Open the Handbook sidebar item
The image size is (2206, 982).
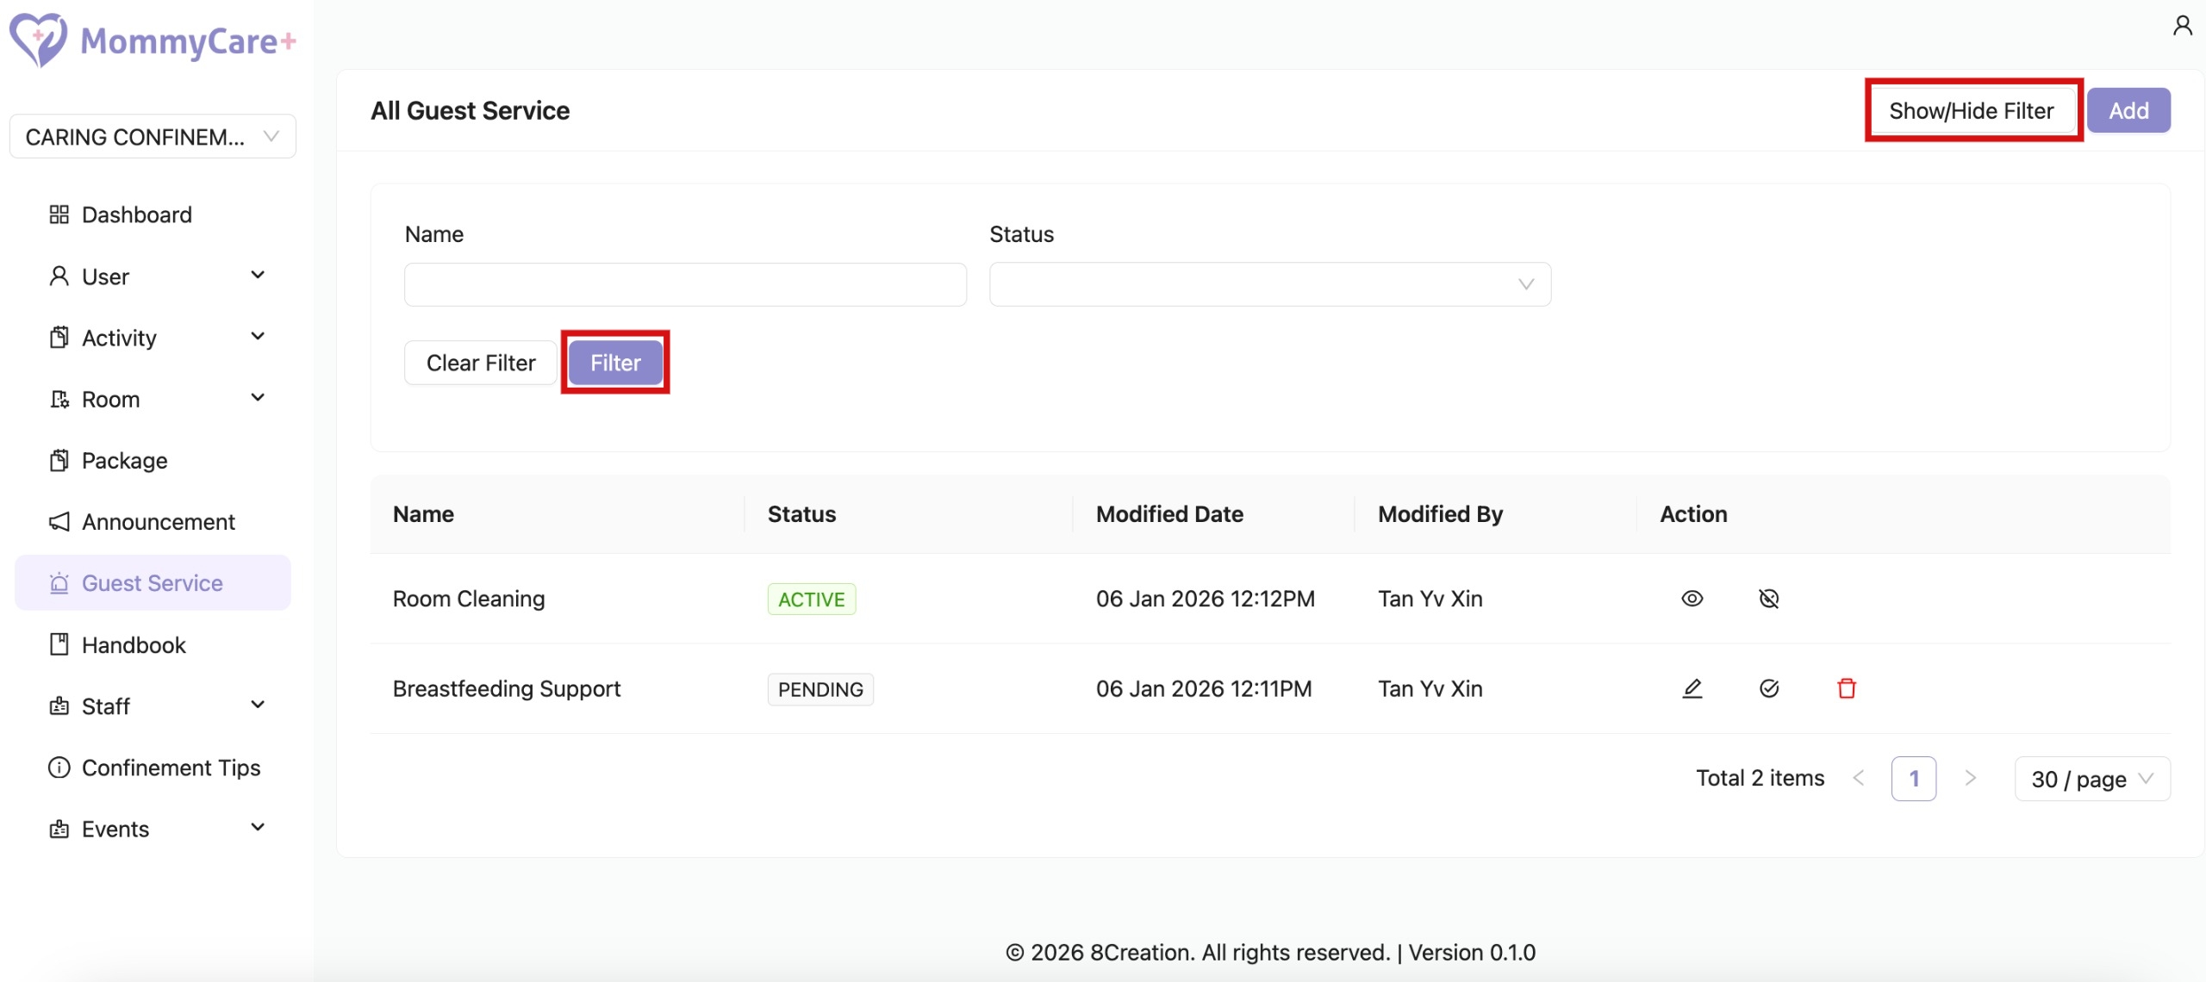[134, 645]
